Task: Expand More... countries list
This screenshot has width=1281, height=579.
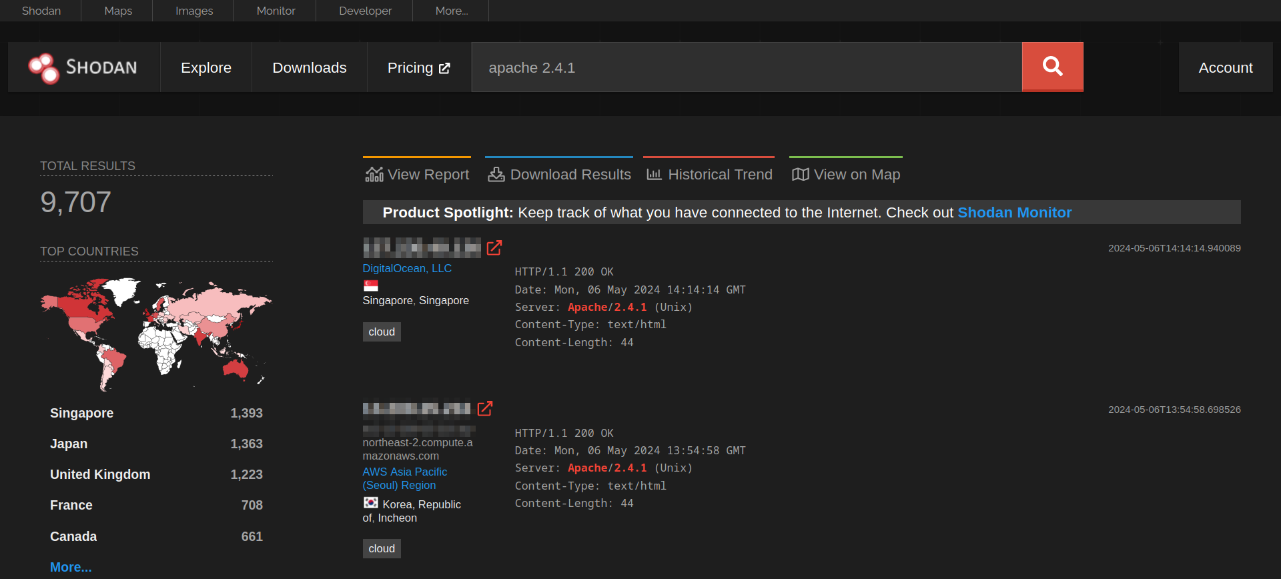Action: pyautogui.click(x=71, y=567)
